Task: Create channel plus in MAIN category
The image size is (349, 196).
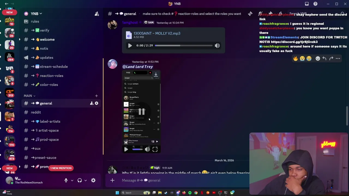Action: tap(96, 96)
